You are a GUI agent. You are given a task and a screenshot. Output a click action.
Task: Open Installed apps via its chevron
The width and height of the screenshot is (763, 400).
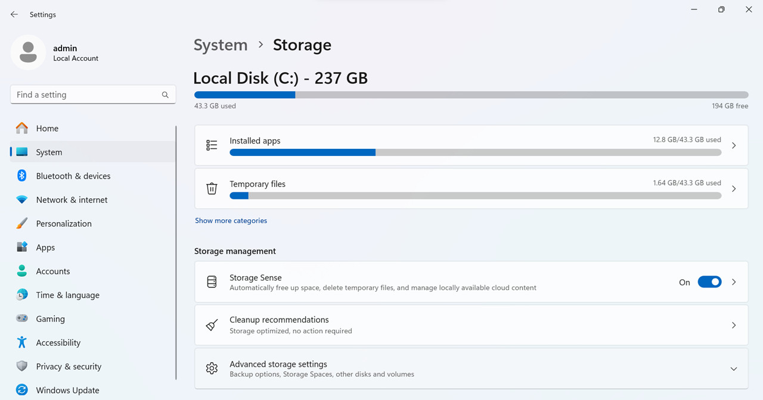click(x=734, y=145)
